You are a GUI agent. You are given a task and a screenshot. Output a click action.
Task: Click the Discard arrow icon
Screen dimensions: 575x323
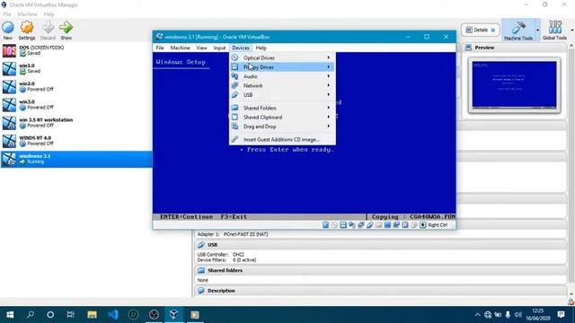[x=48, y=28]
